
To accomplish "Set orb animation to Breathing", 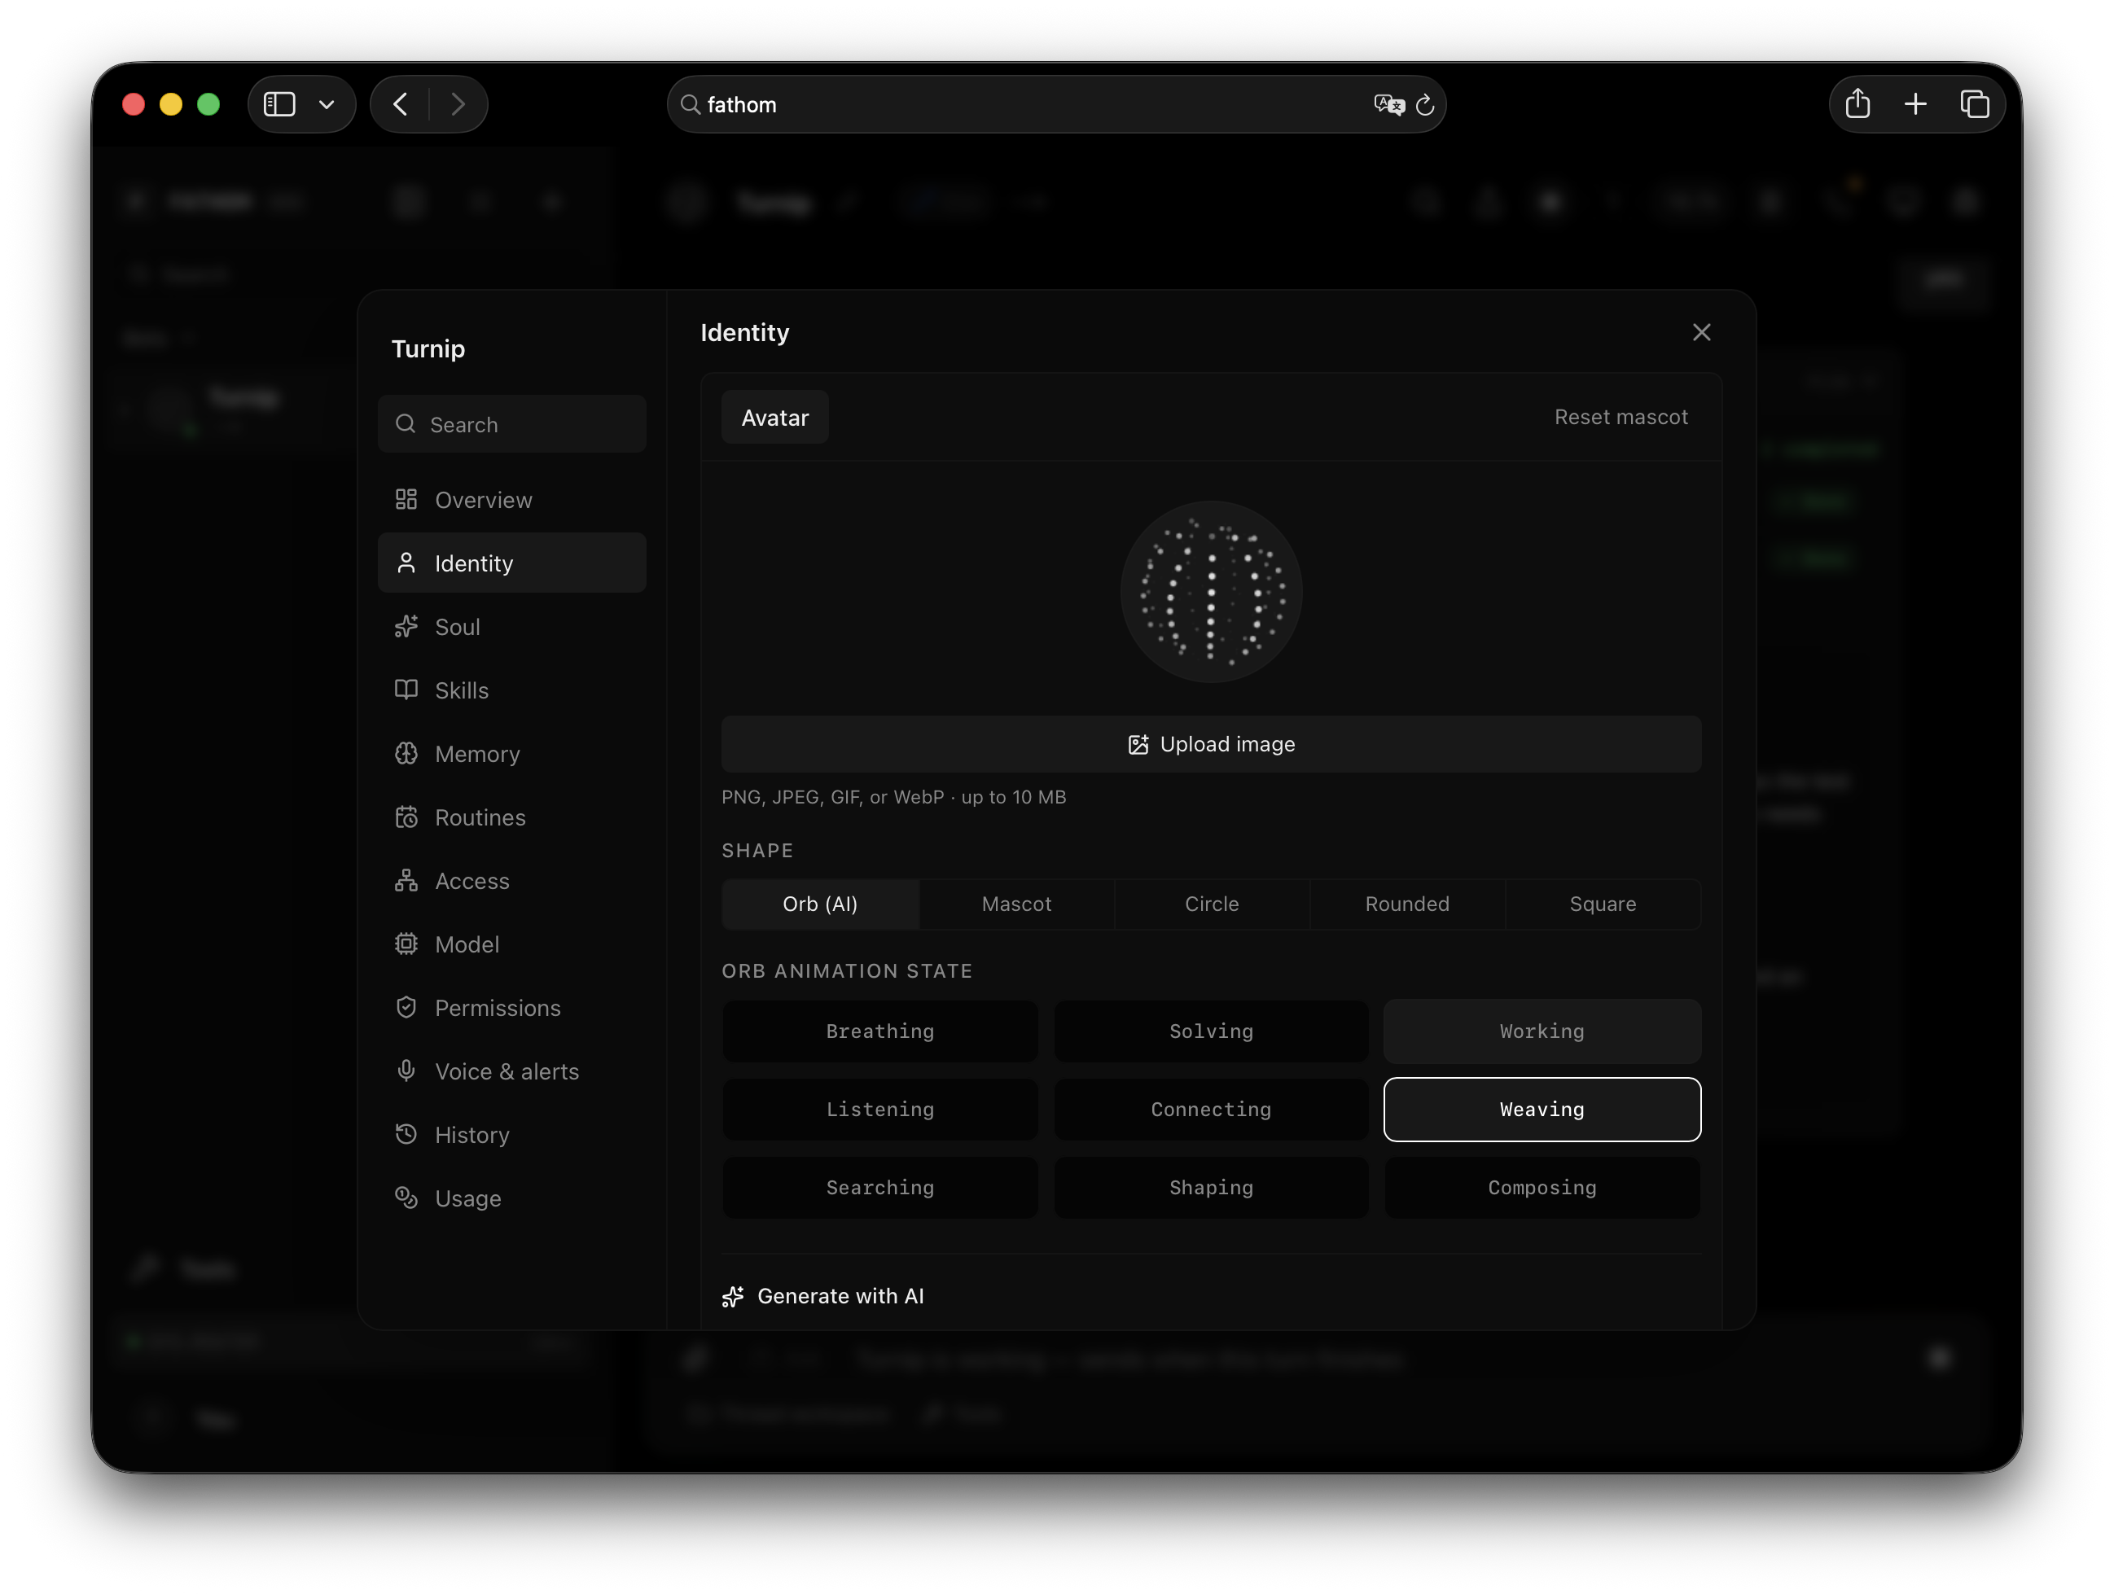I will (x=880, y=1031).
